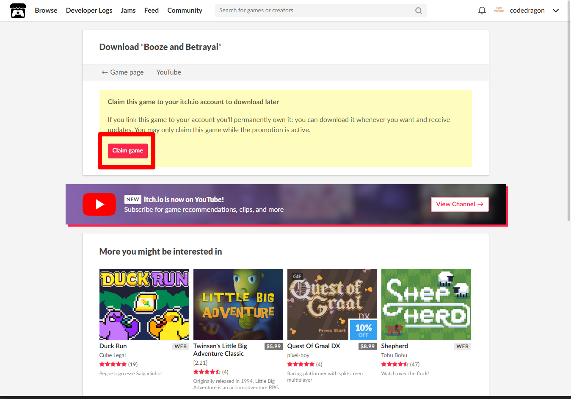
Task: Click Shepherd star rating
Action: [x=395, y=364]
